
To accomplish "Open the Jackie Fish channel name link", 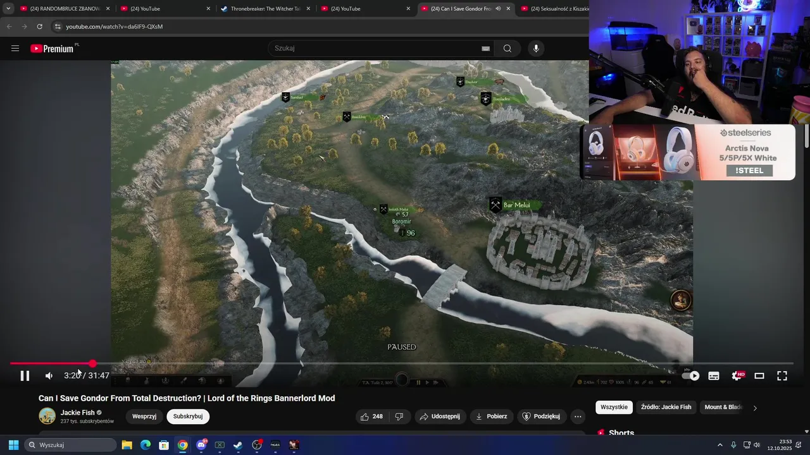I will (x=77, y=413).
